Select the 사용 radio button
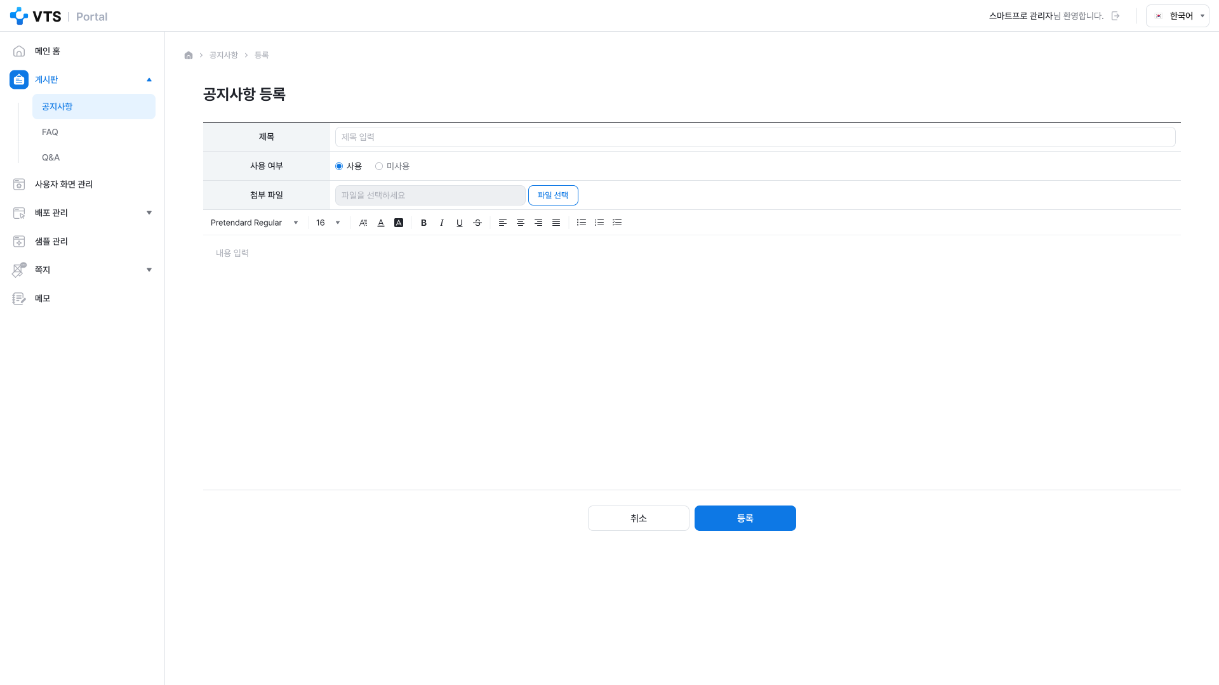1219x685 pixels. point(339,166)
